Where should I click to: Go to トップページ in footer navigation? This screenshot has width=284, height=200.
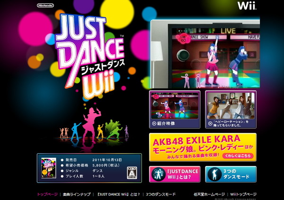tap(47, 194)
